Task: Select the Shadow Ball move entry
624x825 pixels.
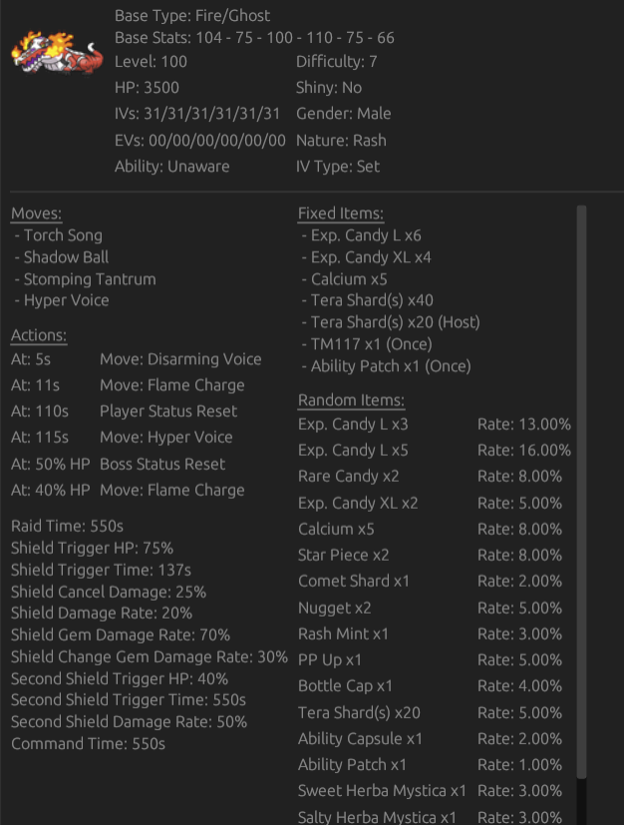Action: 66,257
